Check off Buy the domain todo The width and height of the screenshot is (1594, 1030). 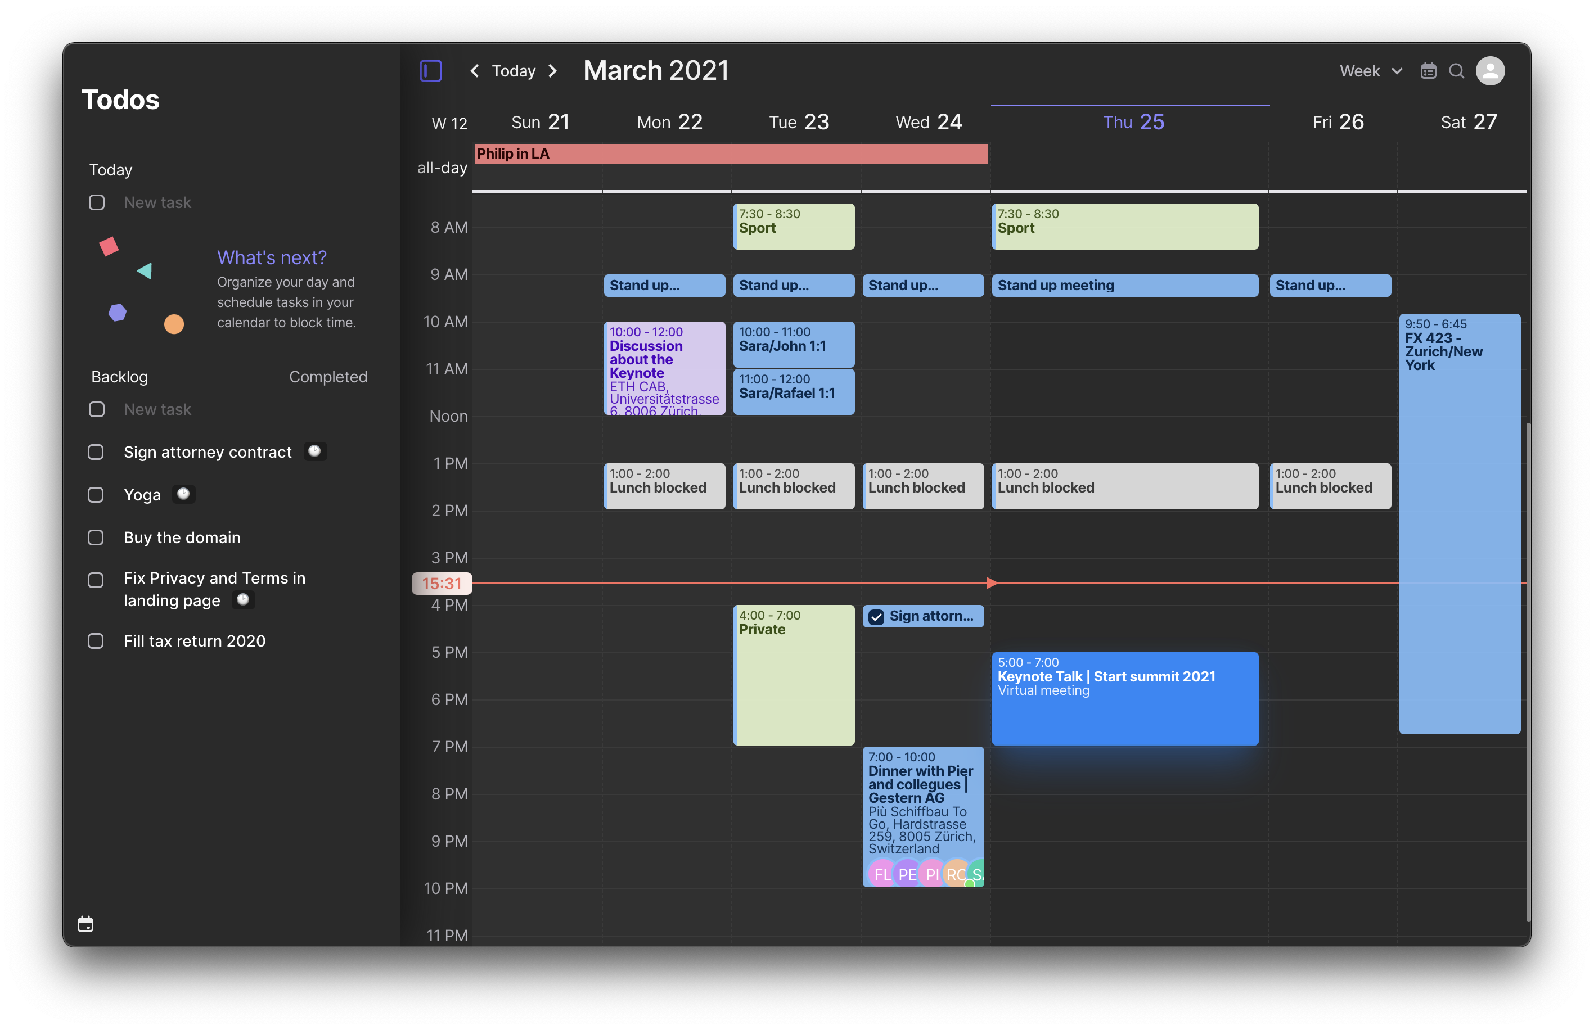(96, 537)
